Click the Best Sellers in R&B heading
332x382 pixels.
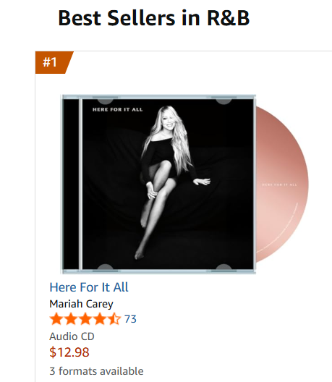(154, 18)
